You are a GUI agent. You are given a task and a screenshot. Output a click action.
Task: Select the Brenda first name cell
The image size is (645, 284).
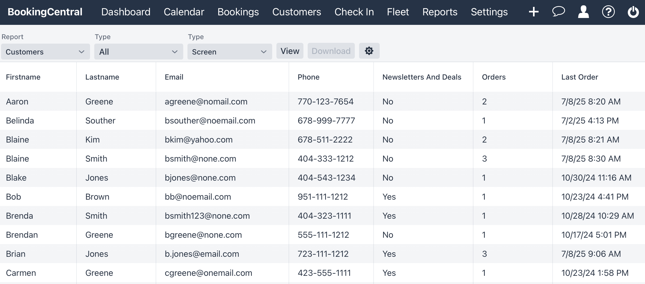19,216
